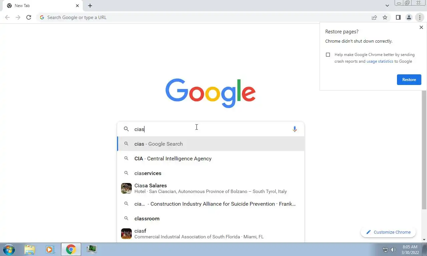Choose CIA Central Intelligence Agency suggestion

(211, 159)
